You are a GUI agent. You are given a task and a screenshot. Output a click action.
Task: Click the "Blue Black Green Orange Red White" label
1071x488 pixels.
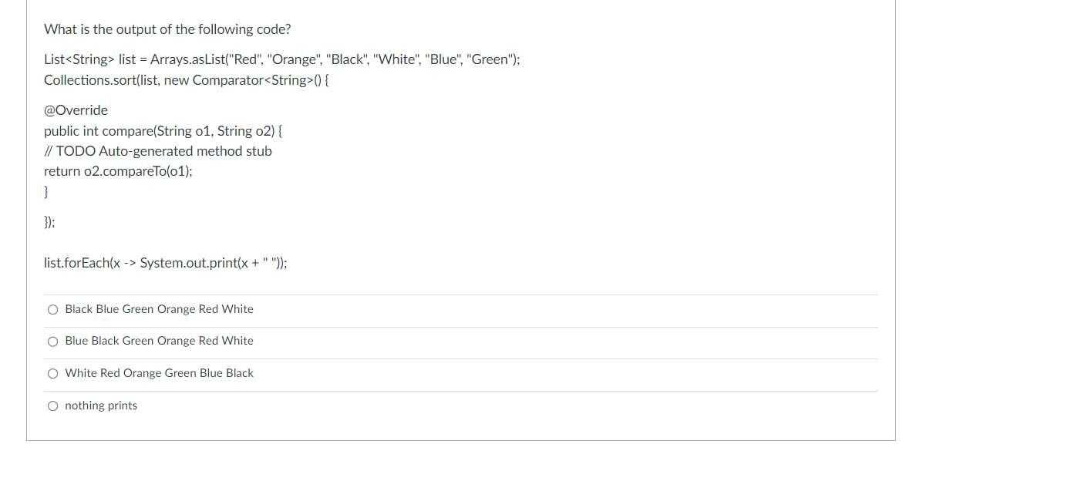tap(159, 341)
